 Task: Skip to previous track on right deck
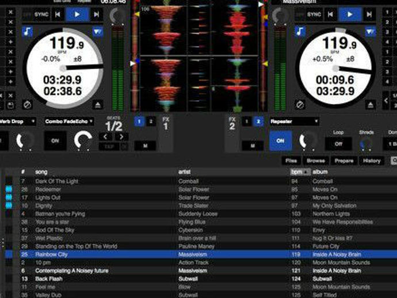(331, 14)
